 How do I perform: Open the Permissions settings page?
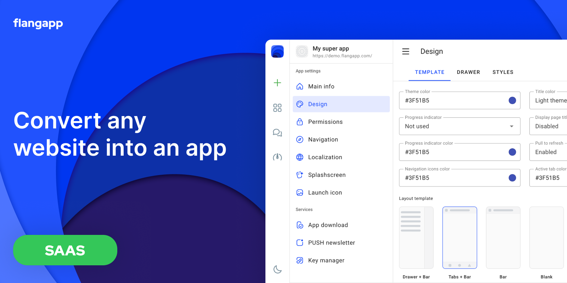coord(325,122)
